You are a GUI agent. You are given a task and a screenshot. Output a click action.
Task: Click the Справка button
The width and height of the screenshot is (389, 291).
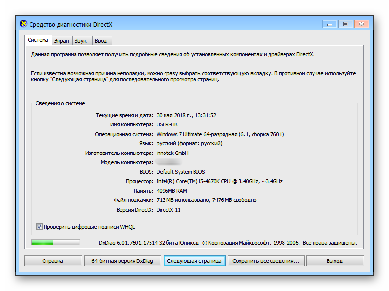pos(53,261)
